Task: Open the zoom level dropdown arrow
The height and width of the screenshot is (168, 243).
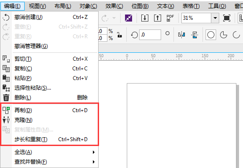Action: tap(215, 18)
